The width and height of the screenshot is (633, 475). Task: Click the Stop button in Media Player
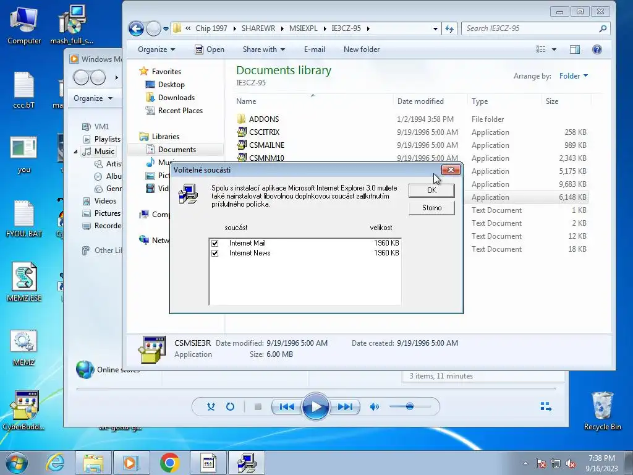point(258,407)
